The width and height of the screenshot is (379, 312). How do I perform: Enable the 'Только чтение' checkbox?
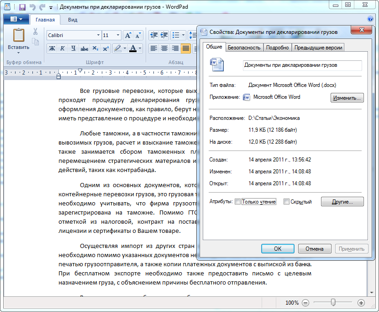coord(237,202)
